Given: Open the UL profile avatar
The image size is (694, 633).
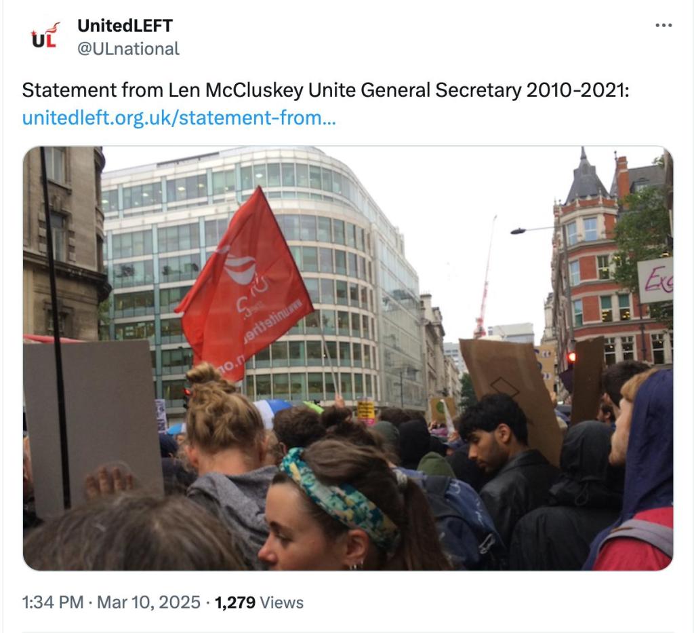Looking at the screenshot, I should pos(45,36).
